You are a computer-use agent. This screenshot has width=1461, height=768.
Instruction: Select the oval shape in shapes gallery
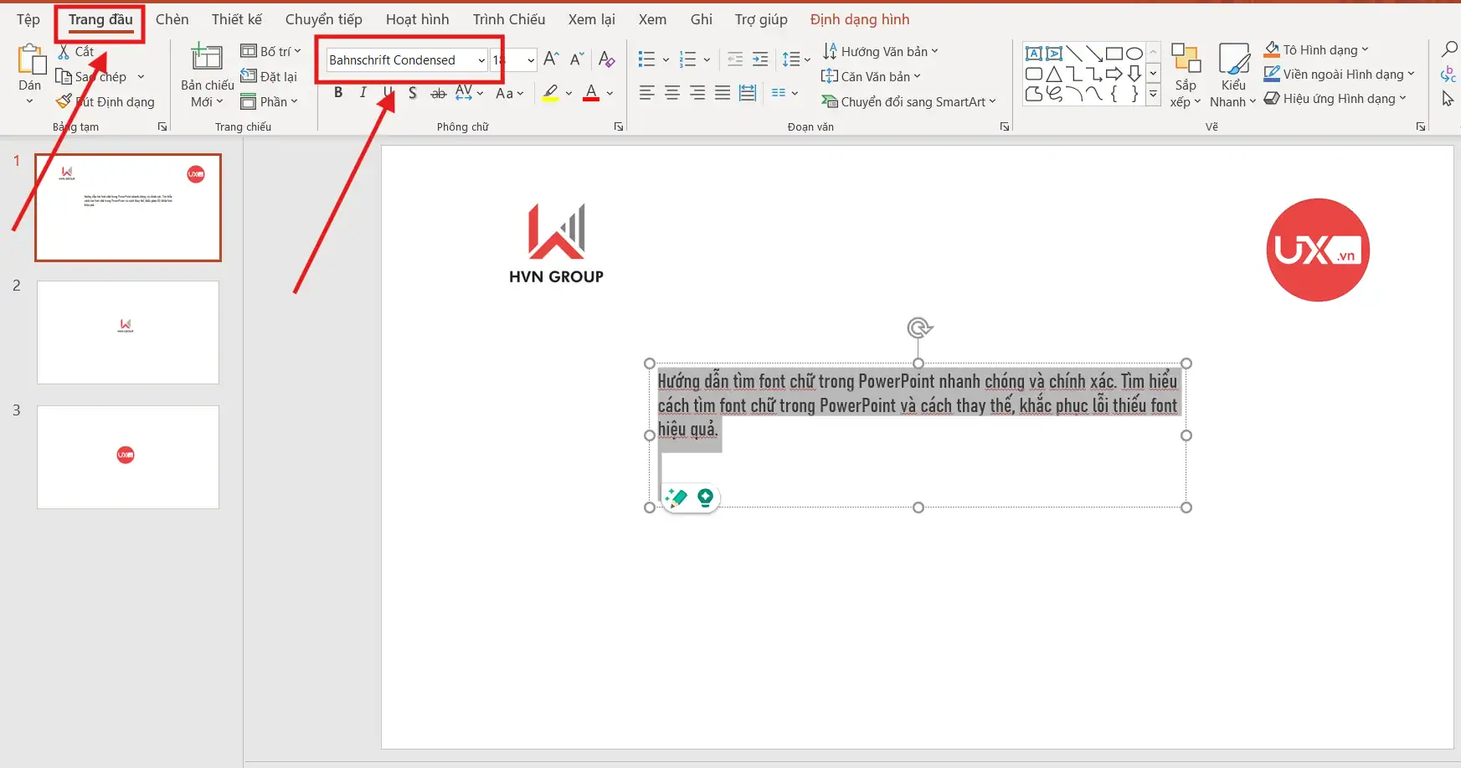click(1134, 52)
